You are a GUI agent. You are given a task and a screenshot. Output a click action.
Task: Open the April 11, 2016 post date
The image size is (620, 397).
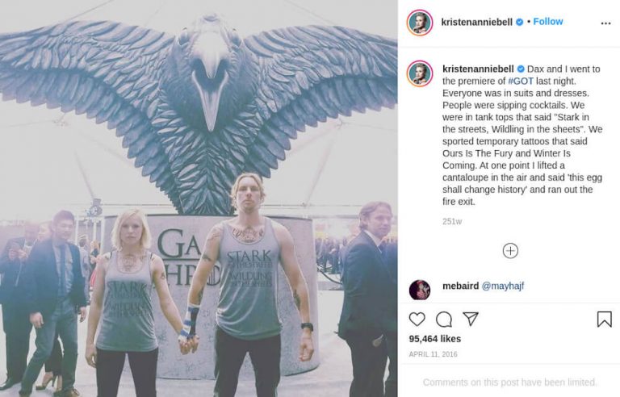pyautogui.click(x=433, y=354)
